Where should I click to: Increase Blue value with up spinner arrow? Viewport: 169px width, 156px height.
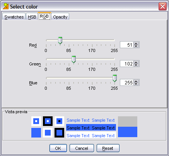136,81
